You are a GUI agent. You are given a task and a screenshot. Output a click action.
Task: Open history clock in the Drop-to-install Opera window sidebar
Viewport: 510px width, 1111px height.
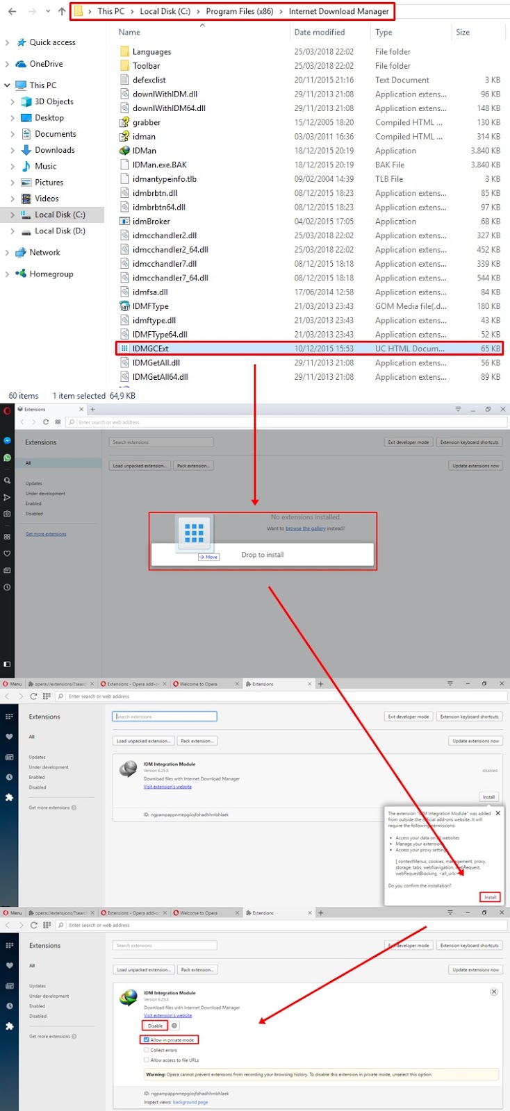pyautogui.click(x=7, y=587)
